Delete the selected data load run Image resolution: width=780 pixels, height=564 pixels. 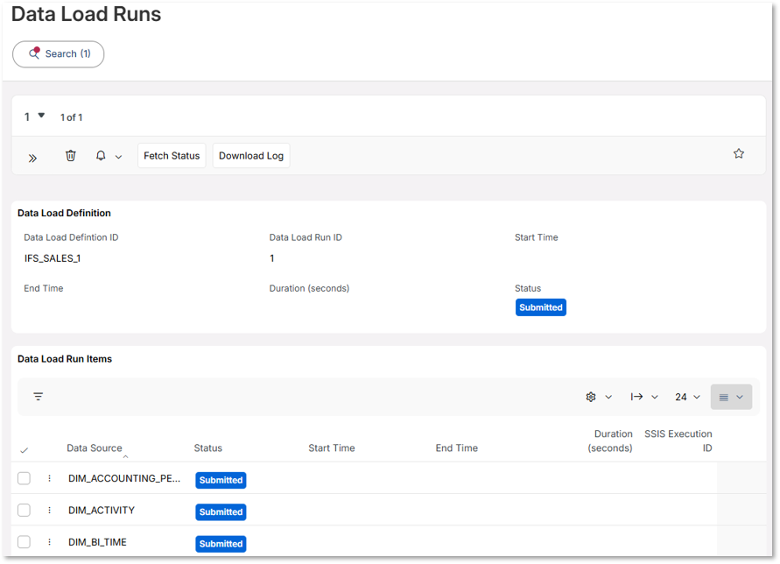(x=71, y=155)
